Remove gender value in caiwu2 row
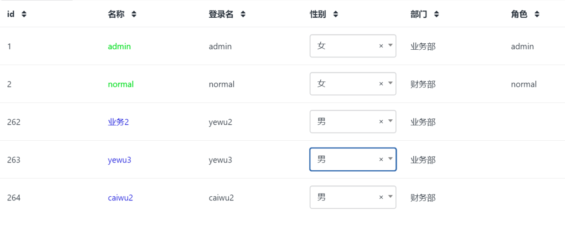The image size is (565, 225). tap(381, 197)
